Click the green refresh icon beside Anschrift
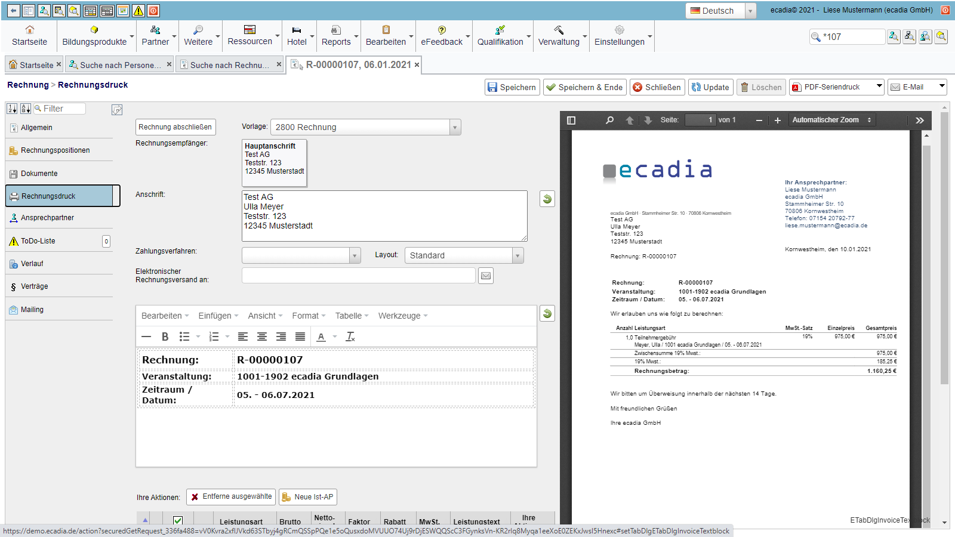Viewport: 955px width, 537px height. (547, 199)
